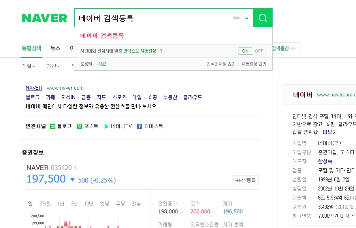Select the 월봉 chart tab

[x=136, y=204]
